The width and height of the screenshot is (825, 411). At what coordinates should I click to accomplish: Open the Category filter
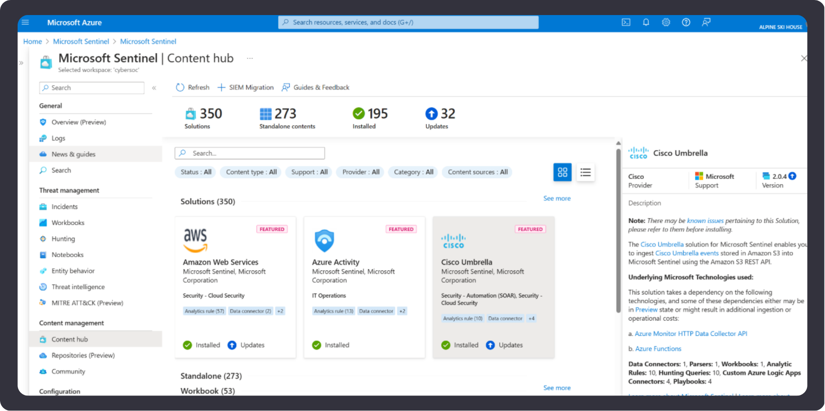[x=413, y=172]
